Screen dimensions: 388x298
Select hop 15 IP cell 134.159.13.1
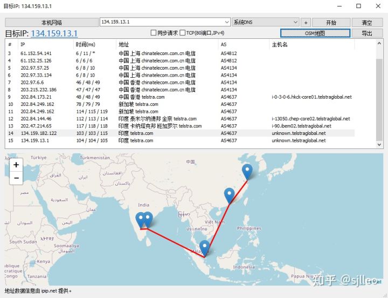tap(35, 140)
